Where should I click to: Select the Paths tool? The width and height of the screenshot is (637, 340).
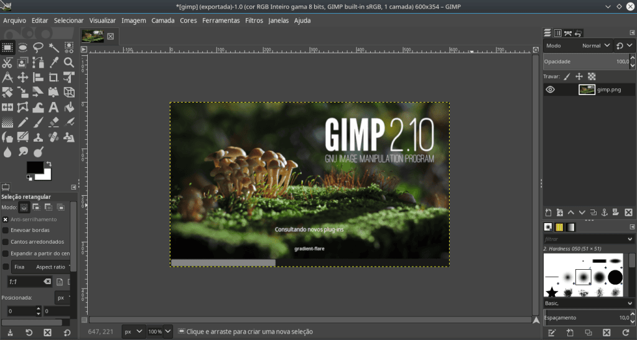38,63
